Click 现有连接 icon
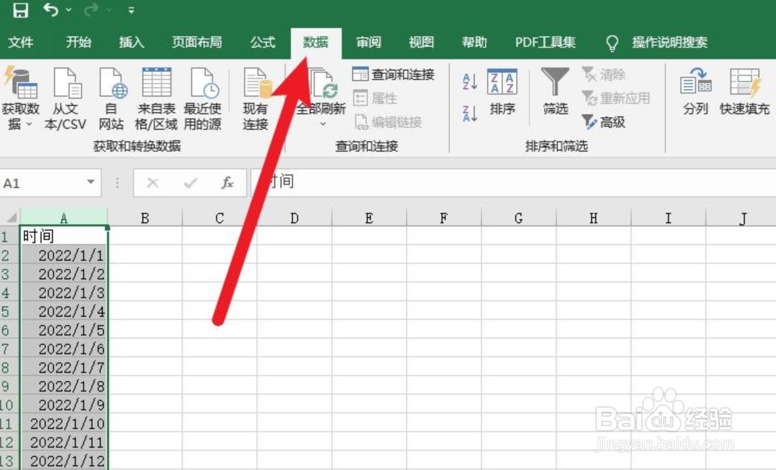This screenshot has height=470, width=776. tap(255, 99)
